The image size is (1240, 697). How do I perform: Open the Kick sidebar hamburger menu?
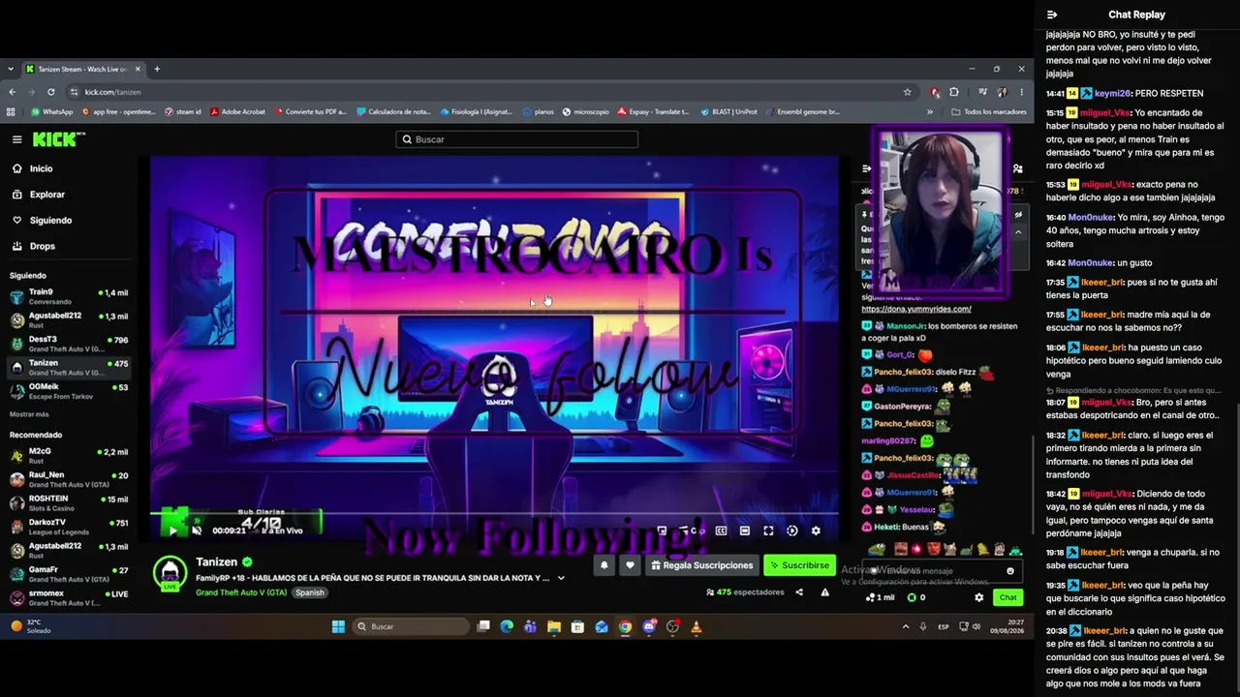(x=16, y=139)
